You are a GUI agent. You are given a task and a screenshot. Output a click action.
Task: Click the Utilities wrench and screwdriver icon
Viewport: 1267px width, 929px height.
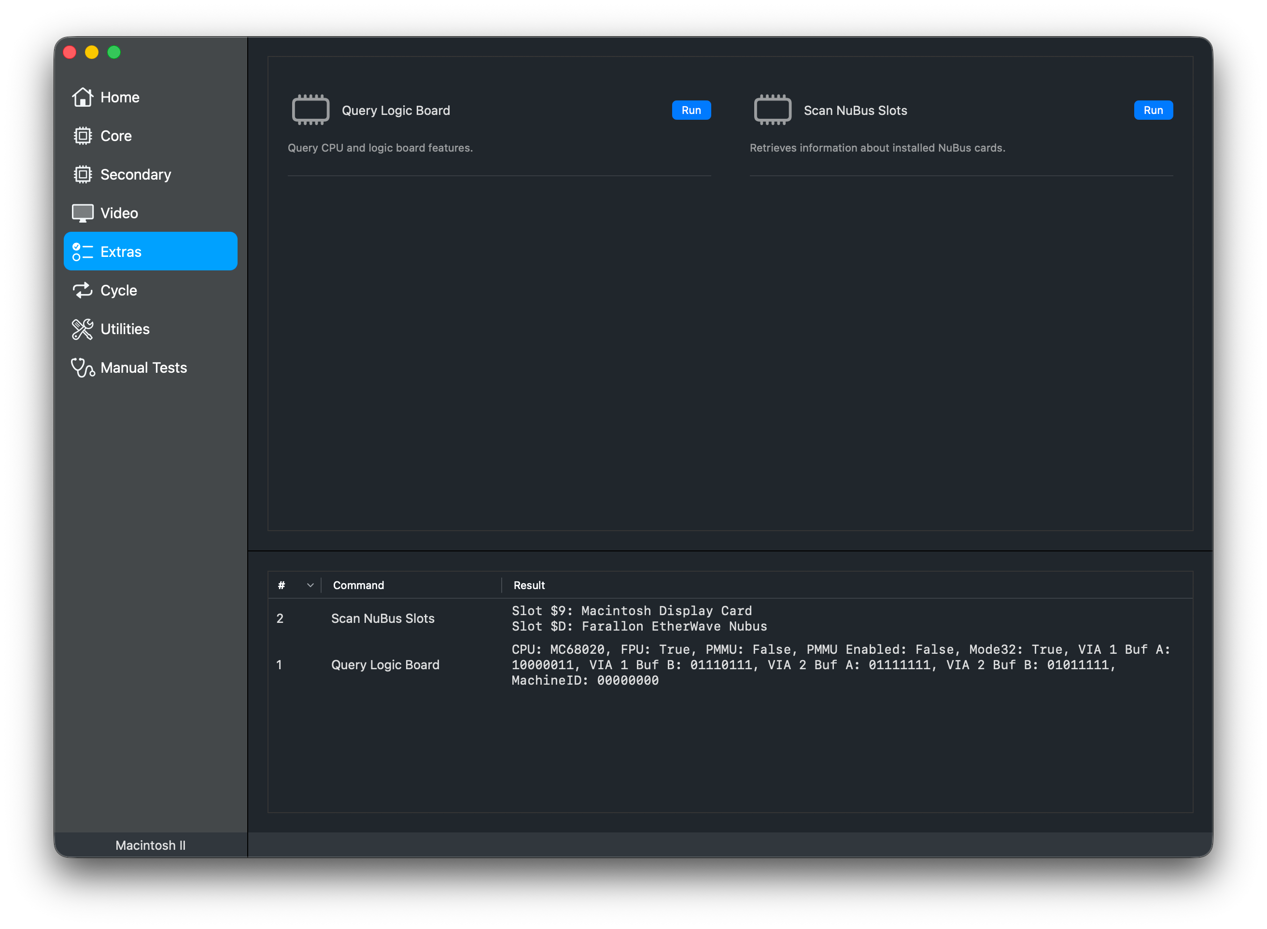click(82, 329)
